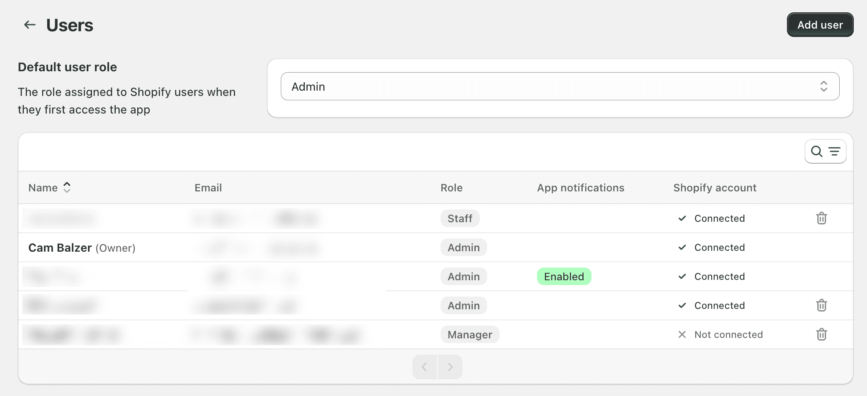Screen dimensions: 867x396
Task: Open the default user role dropdown
Action: point(560,86)
